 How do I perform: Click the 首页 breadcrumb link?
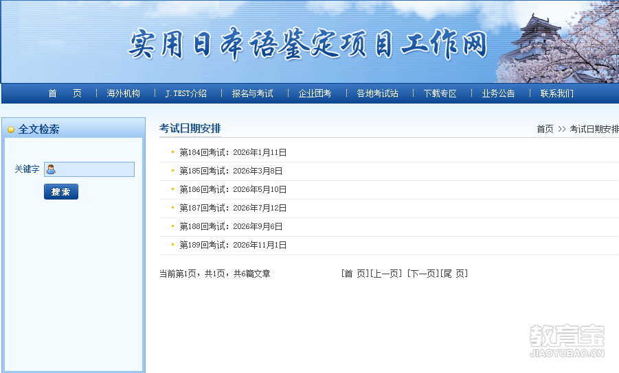pyautogui.click(x=545, y=129)
